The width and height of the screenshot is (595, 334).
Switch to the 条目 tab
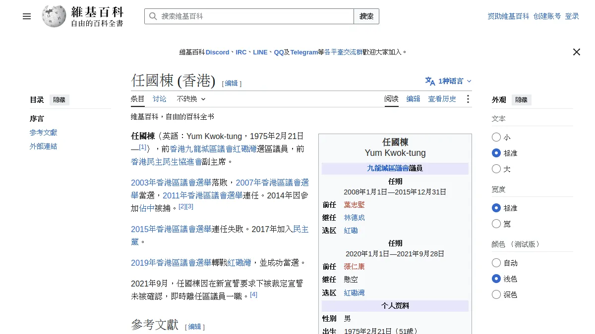138,99
